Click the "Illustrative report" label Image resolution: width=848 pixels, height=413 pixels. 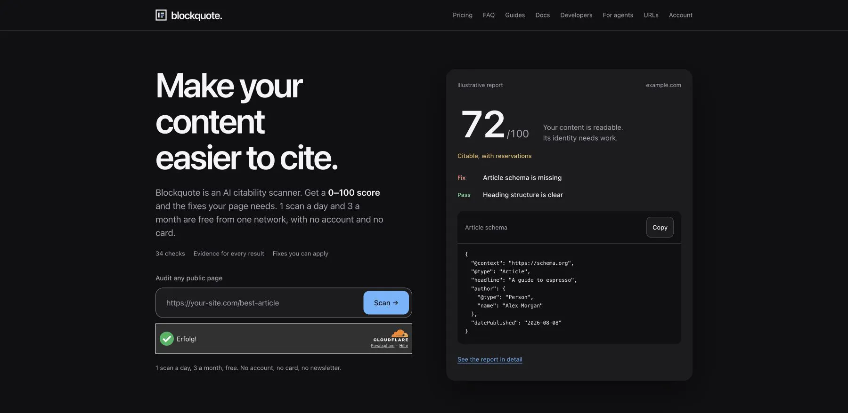(480, 85)
